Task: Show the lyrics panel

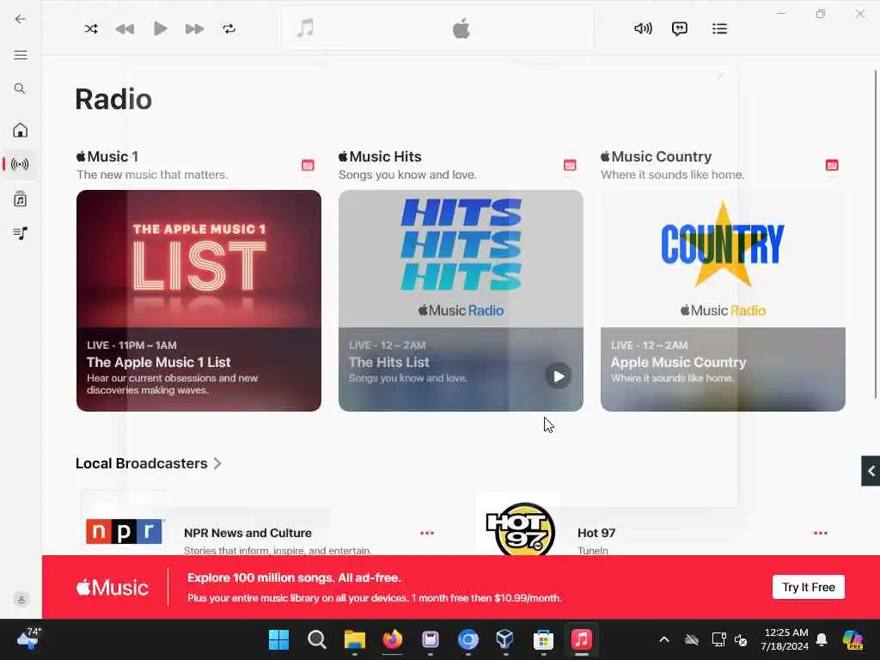Action: pyautogui.click(x=680, y=28)
